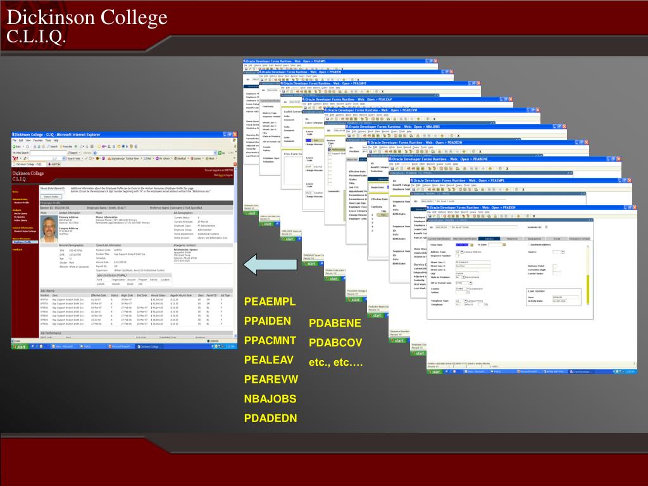The height and width of the screenshot is (486, 648).
Task: Open From Date calendar icon in PPAIDEN
Action: (472, 245)
